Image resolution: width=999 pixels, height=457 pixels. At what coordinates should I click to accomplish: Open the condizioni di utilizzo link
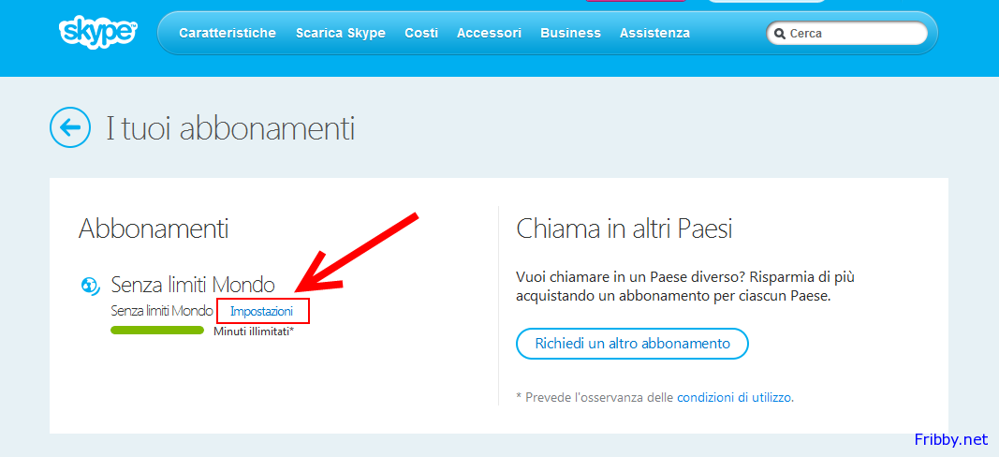pos(734,397)
